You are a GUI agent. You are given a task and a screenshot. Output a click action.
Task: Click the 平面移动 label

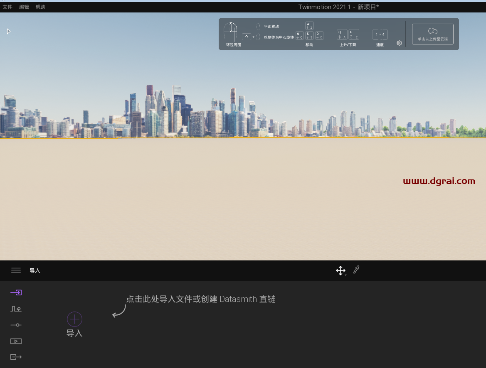click(271, 27)
